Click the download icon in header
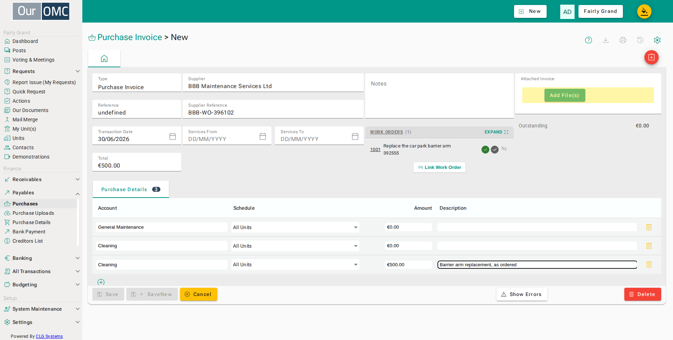Image resolution: width=673 pixels, height=340 pixels. point(606,40)
